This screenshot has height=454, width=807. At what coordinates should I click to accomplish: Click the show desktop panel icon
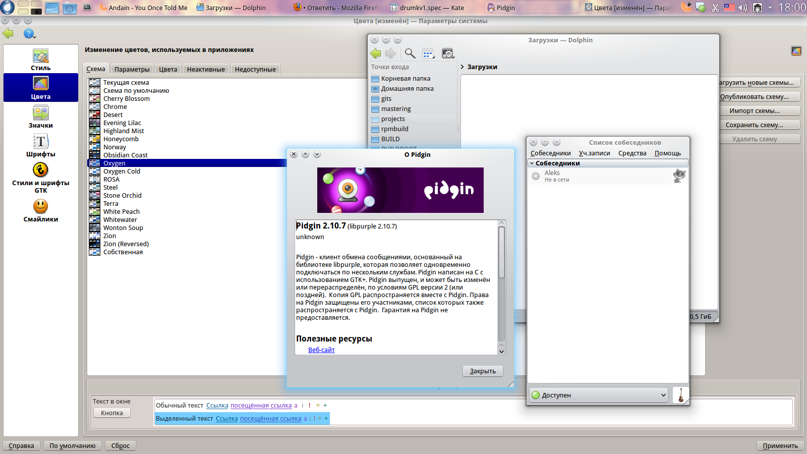click(52, 8)
